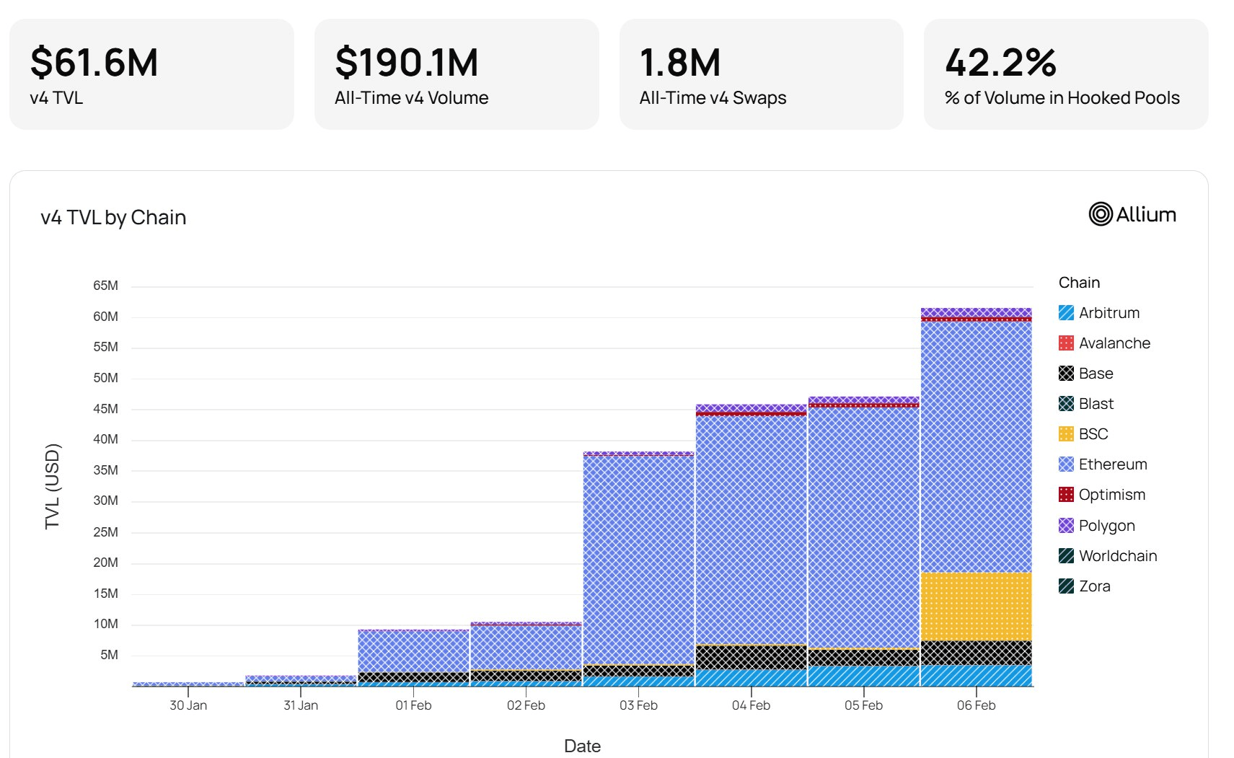
Task: Click the Blast legend label
Action: (1096, 403)
